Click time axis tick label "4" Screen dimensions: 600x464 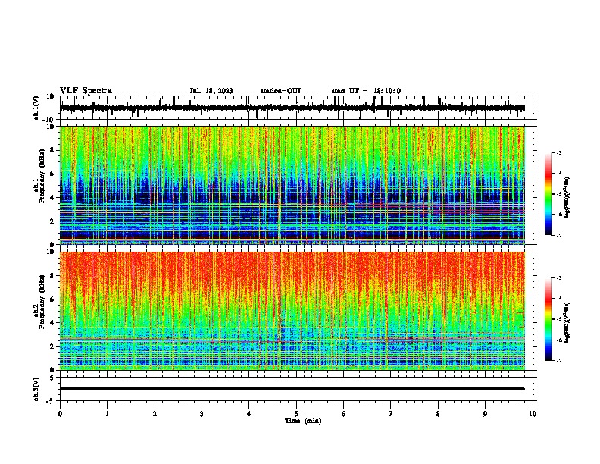coord(249,414)
